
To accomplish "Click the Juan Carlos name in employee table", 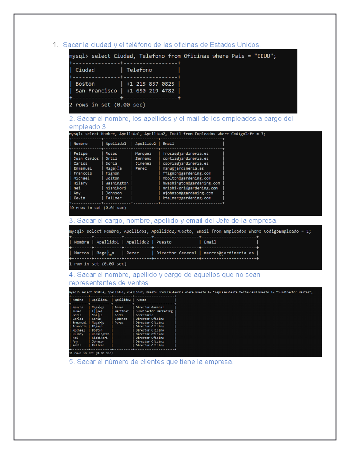I will pyautogui.click(x=86, y=158).
